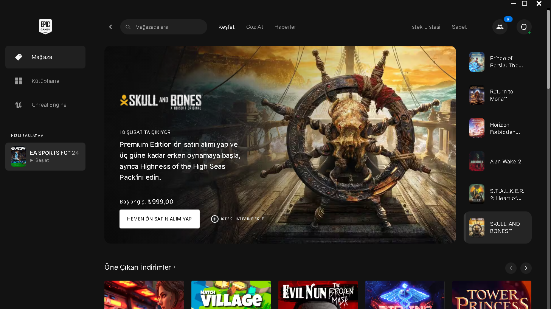Open the friends list icon
This screenshot has width=551, height=309.
[x=500, y=27]
